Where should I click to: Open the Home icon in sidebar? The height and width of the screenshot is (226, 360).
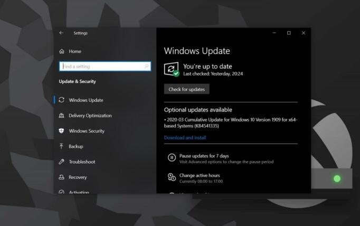(62, 51)
